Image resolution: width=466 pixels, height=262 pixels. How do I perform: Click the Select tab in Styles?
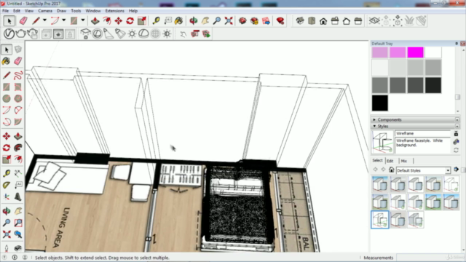click(377, 160)
